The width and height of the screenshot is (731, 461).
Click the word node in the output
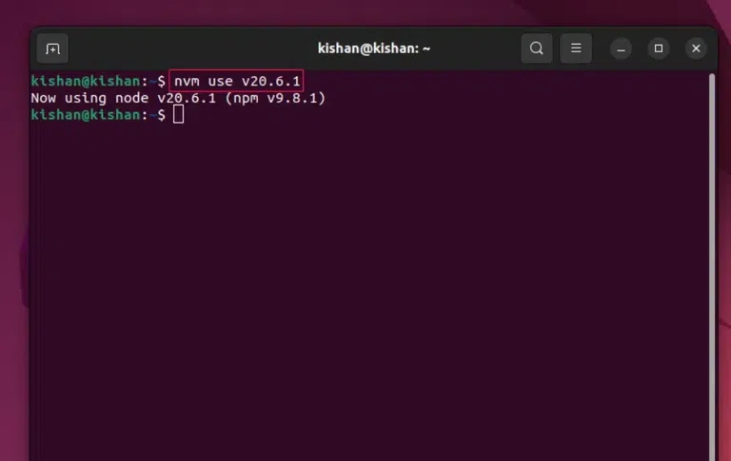tap(131, 98)
